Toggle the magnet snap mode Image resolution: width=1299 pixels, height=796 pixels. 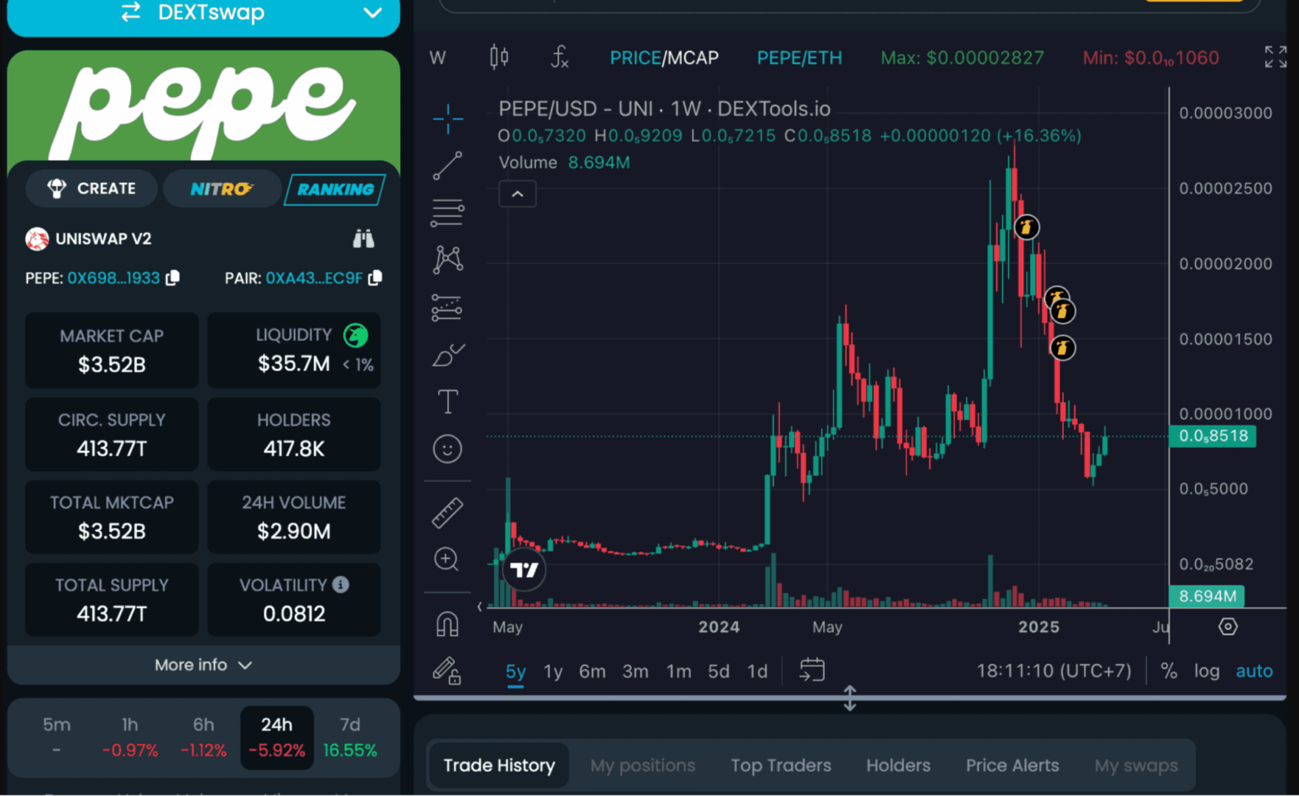(447, 624)
